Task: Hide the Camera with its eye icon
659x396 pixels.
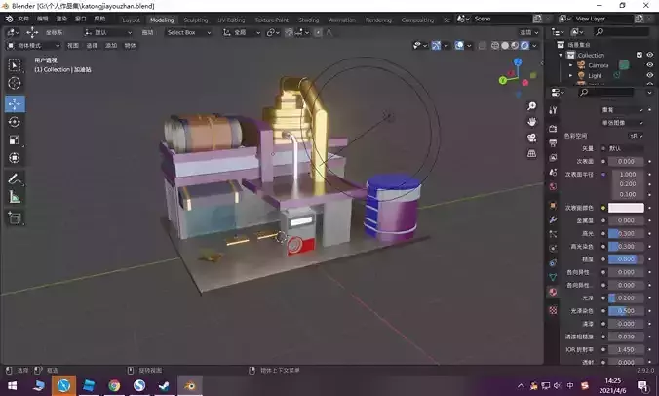Action: (650, 65)
